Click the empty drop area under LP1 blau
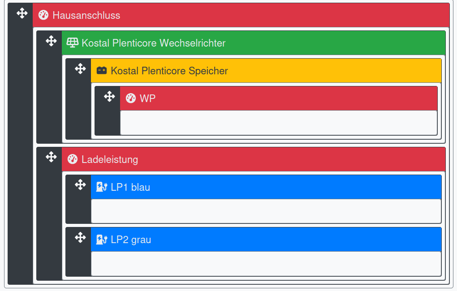The image size is (457, 291). click(266, 211)
